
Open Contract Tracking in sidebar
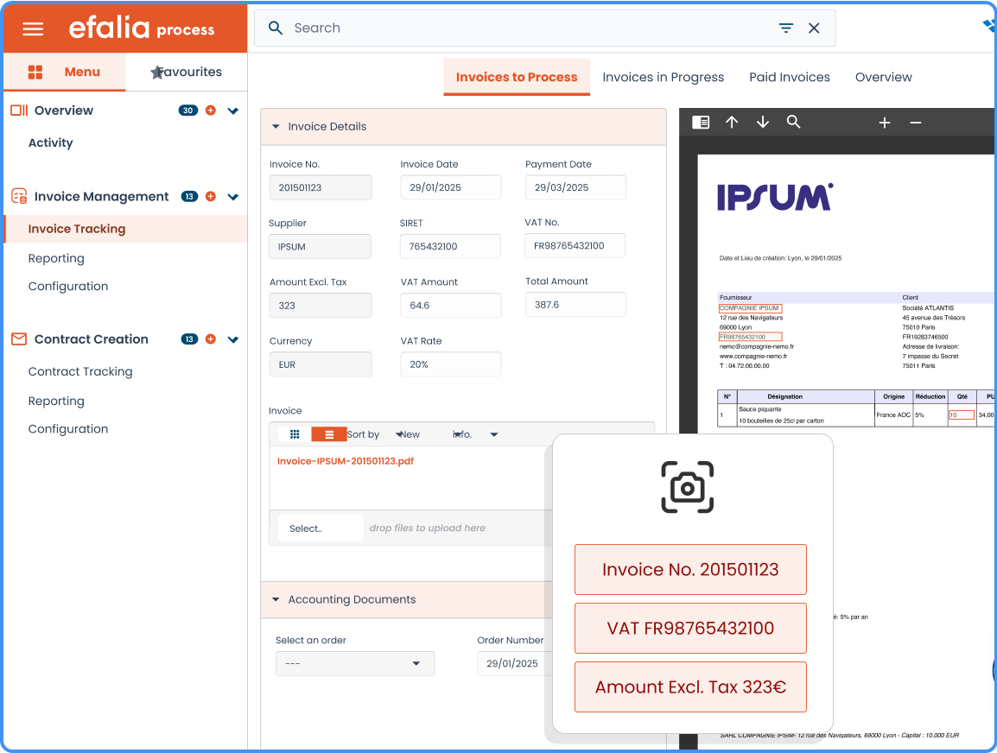coord(80,371)
